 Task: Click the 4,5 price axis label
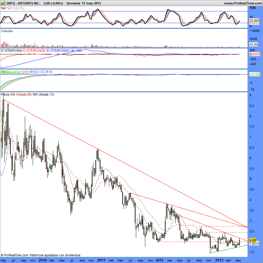(252, 189)
